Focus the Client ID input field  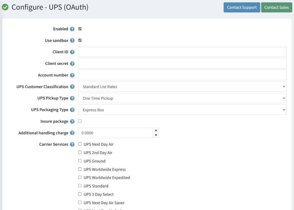click(x=182, y=52)
